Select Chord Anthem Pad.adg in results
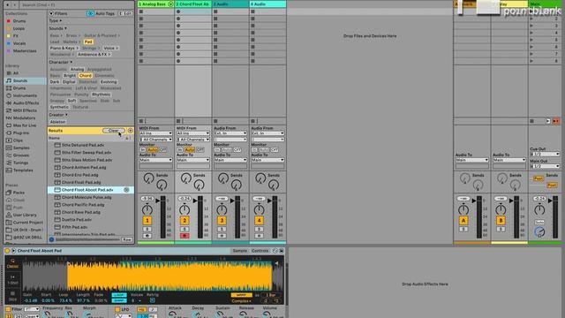 click(84, 167)
